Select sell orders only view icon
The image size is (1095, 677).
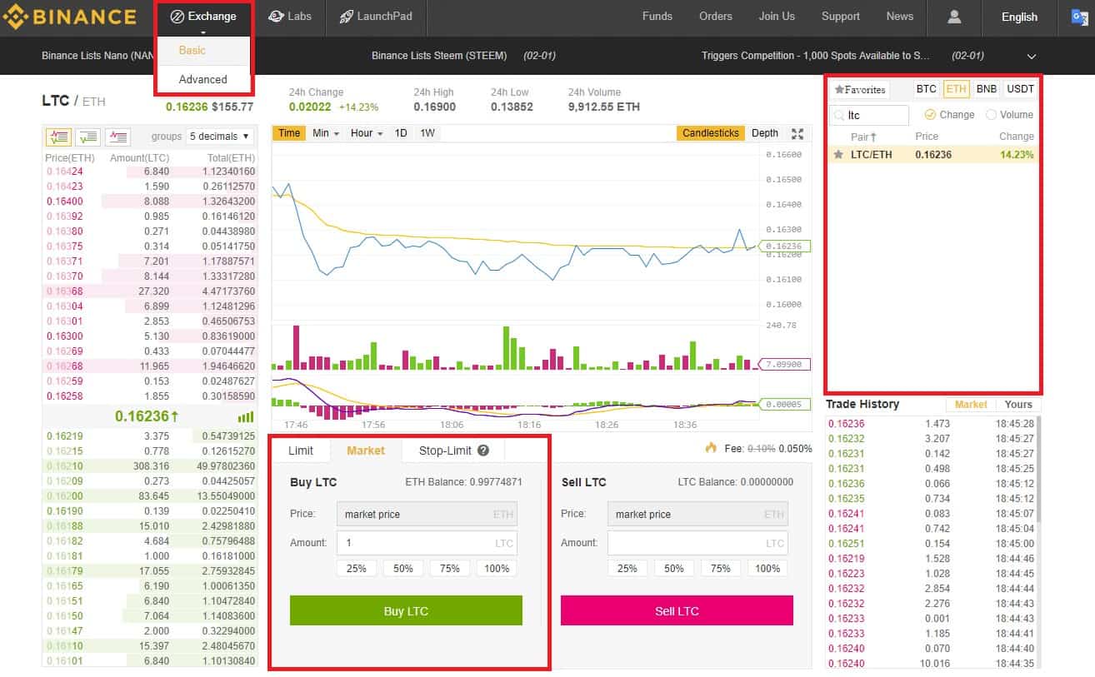pos(117,136)
